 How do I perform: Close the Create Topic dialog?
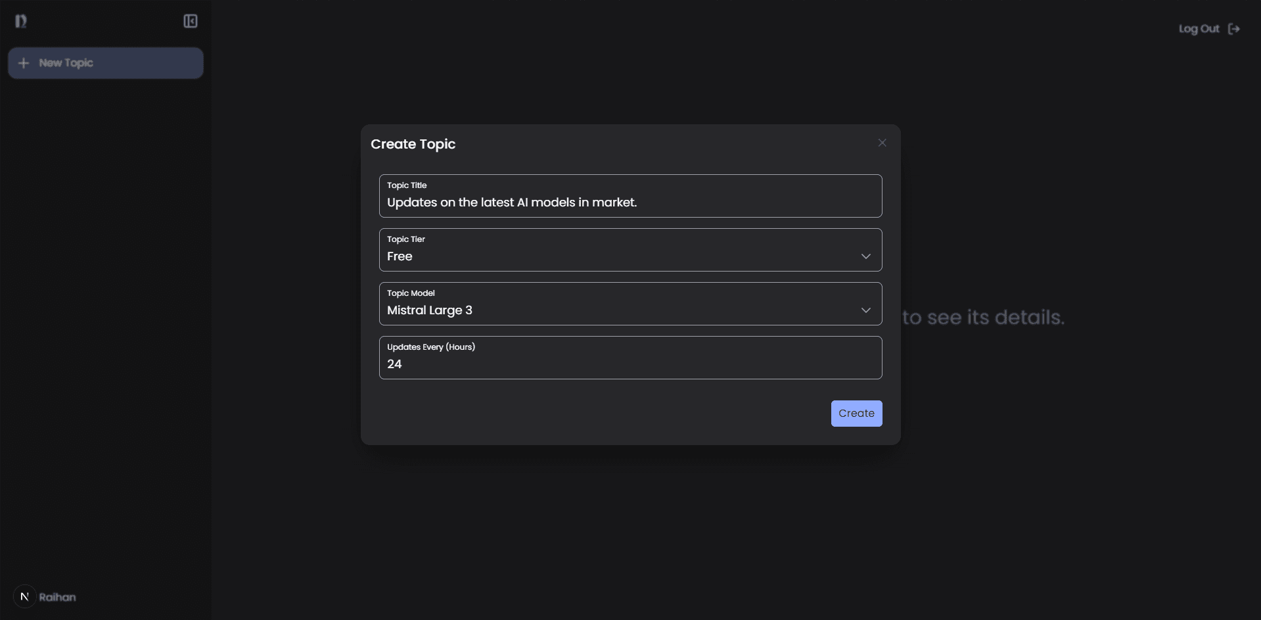(x=882, y=143)
